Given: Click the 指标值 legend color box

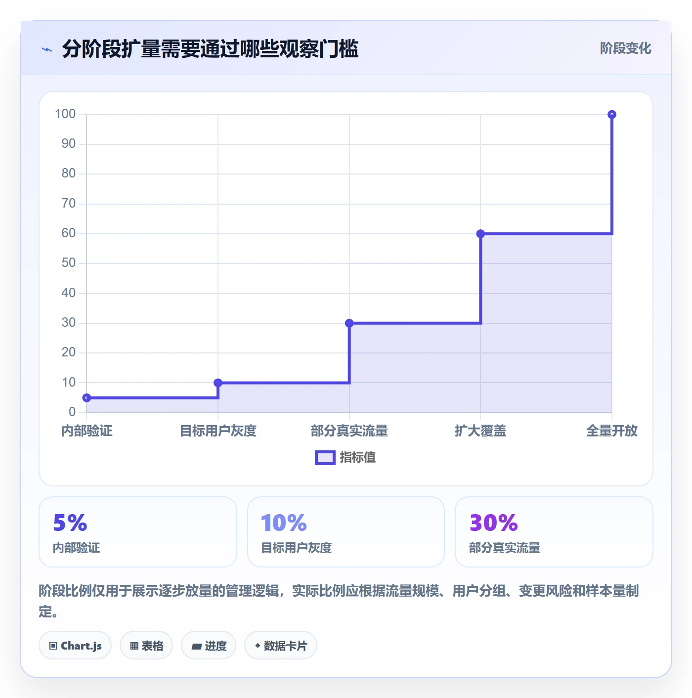Looking at the screenshot, I should click(x=325, y=458).
